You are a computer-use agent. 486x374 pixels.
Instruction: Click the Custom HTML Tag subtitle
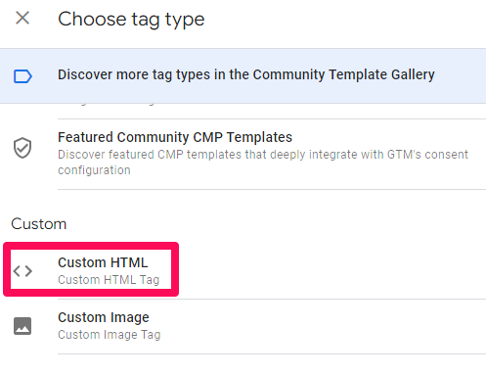[109, 280]
